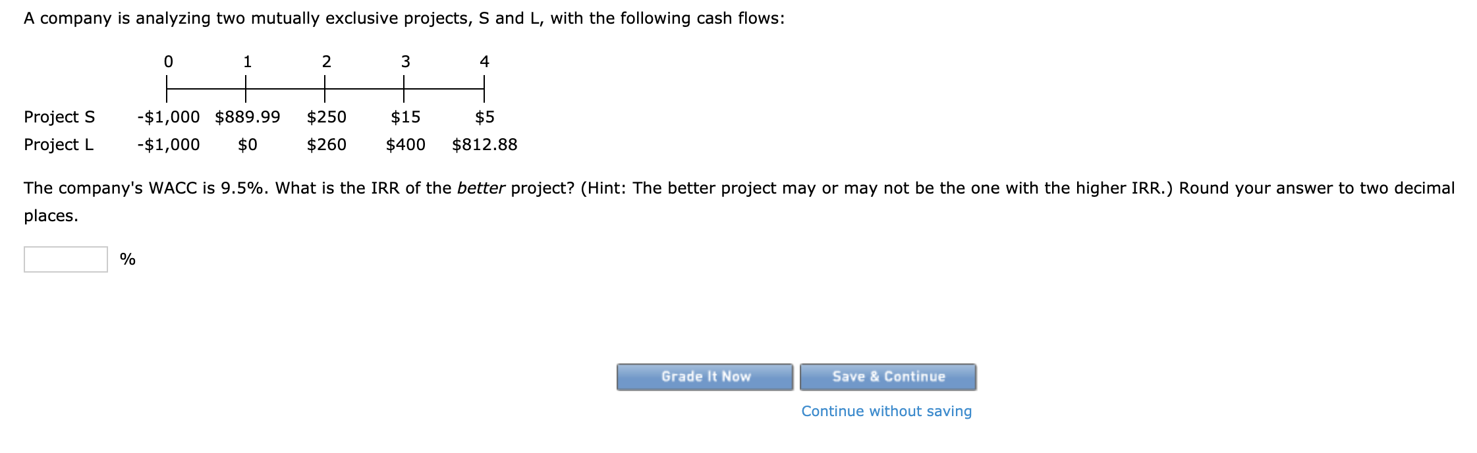Select the $250 cash flow value

click(327, 117)
